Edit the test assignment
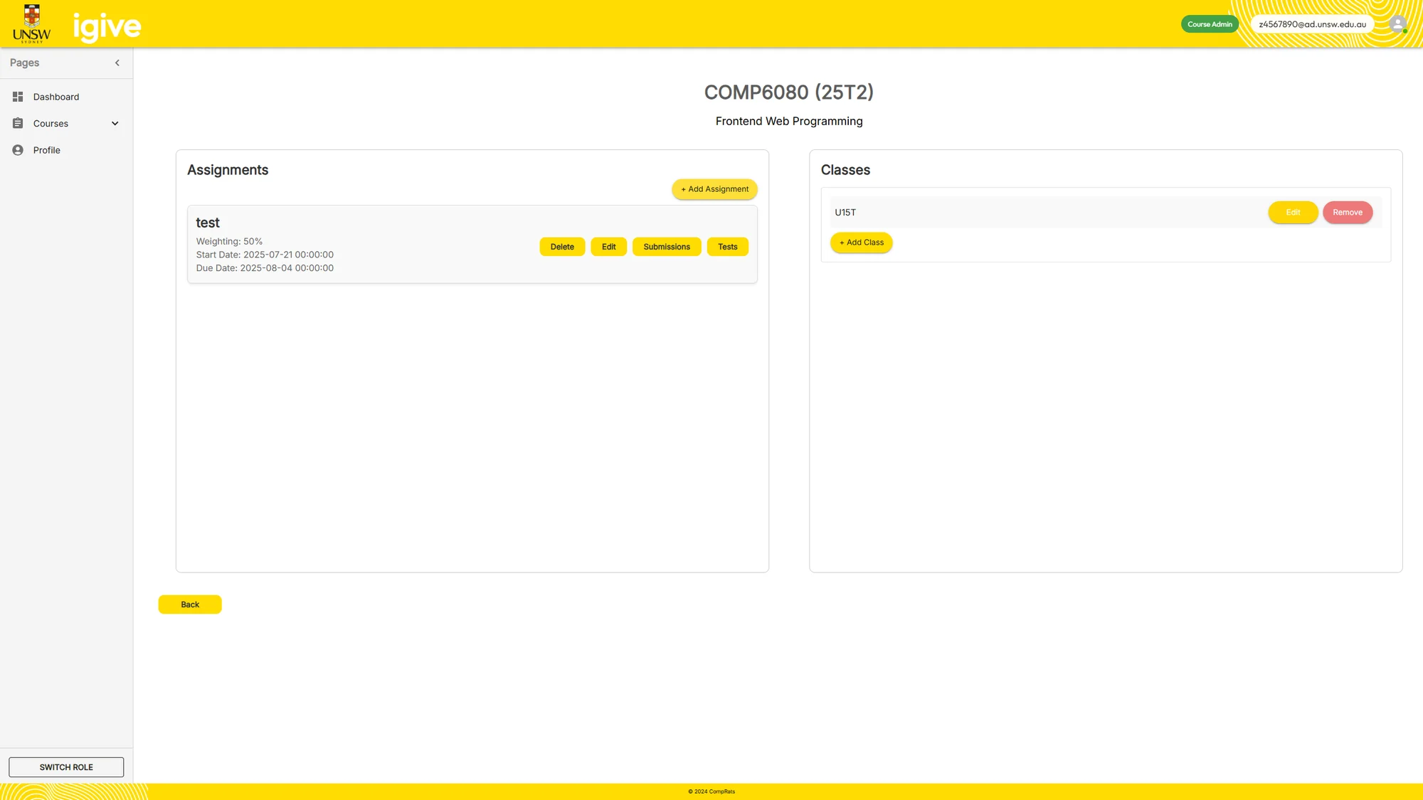This screenshot has width=1423, height=800. pyautogui.click(x=608, y=247)
